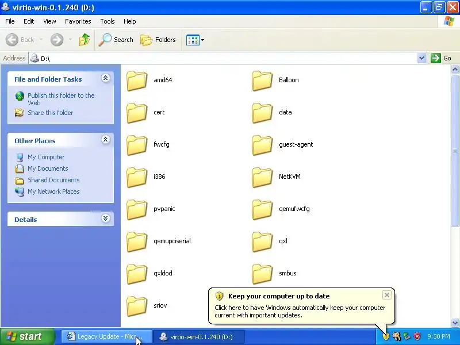460x345 pixels.
Task: Select the sriov folder icon
Action: click(x=137, y=306)
